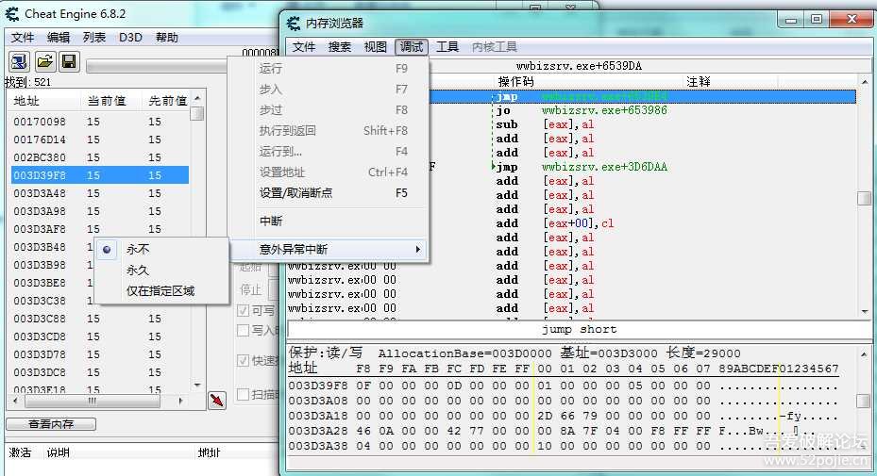Open 内核工具 menu in memory viewer
The height and width of the screenshot is (476, 877).
(495, 47)
